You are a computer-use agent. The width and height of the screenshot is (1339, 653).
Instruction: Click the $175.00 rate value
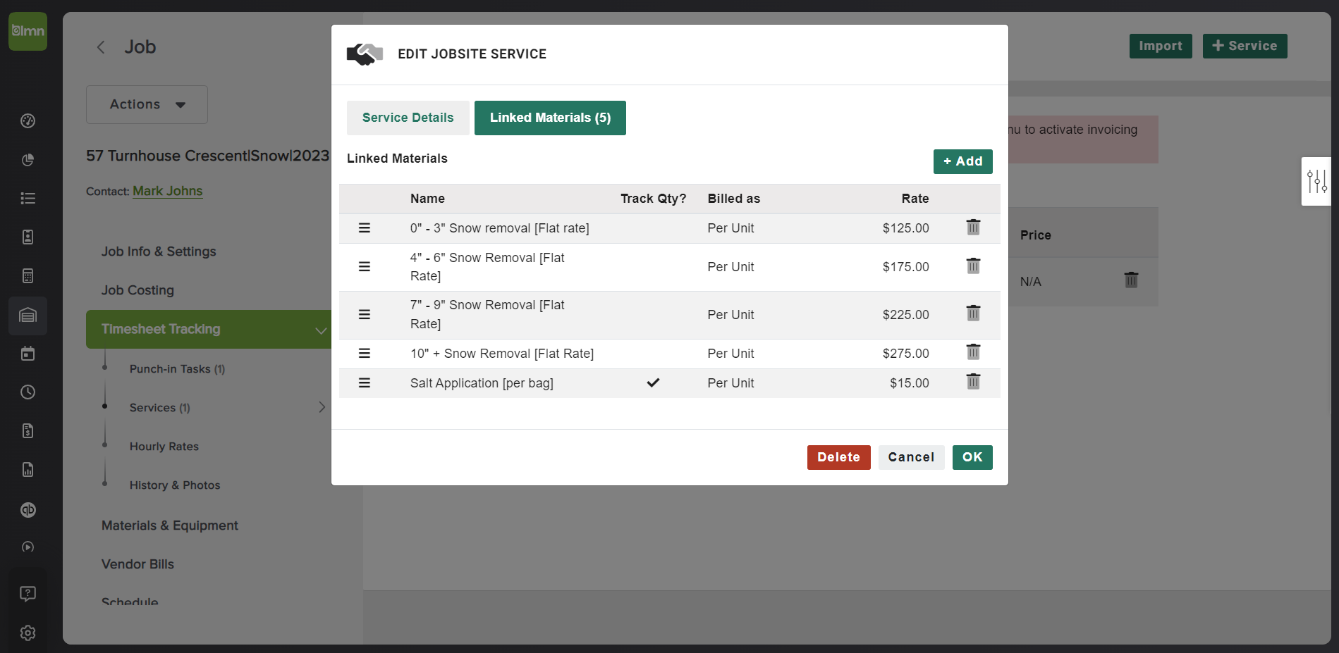(x=905, y=267)
